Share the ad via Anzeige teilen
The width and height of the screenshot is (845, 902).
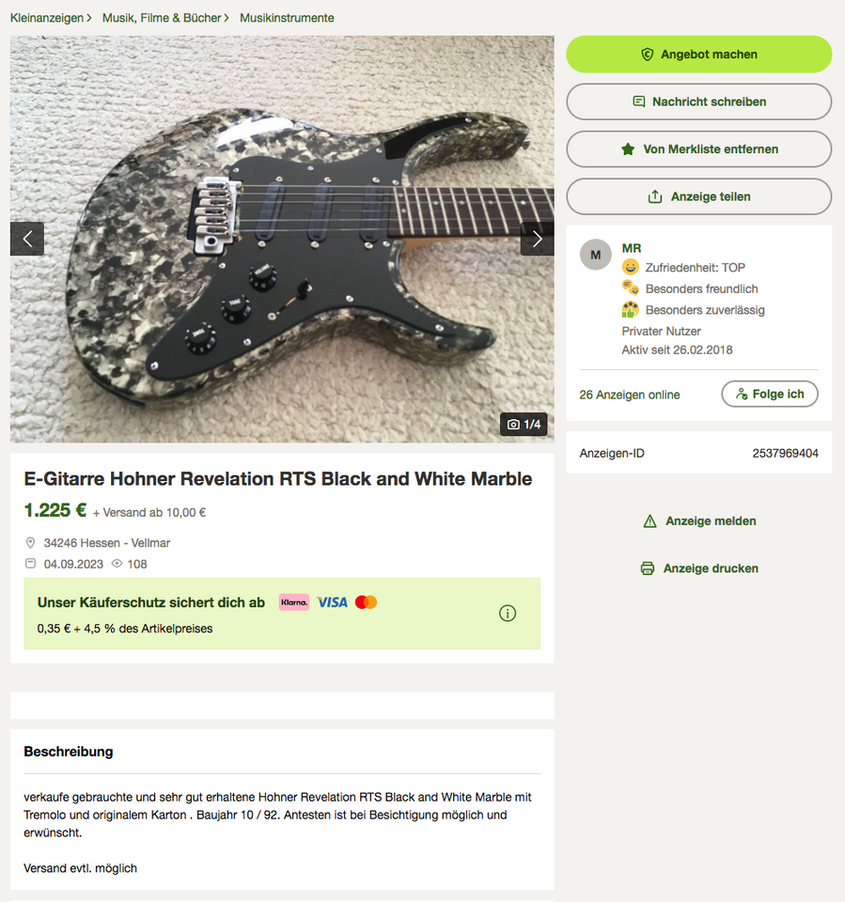pos(698,196)
